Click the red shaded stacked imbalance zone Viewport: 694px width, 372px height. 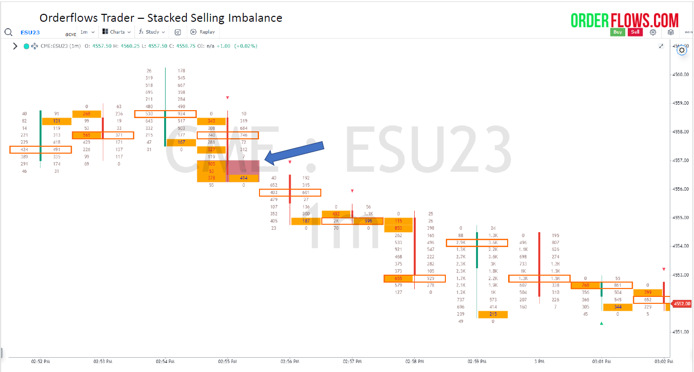(x=243, y=171)
